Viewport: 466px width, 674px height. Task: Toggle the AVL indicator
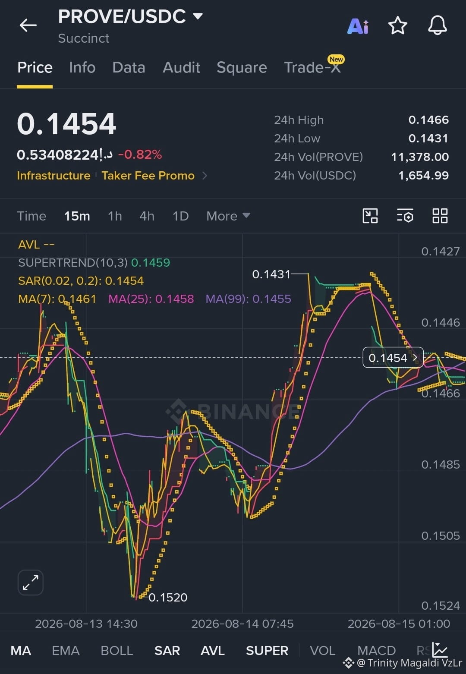click(213, 650)
